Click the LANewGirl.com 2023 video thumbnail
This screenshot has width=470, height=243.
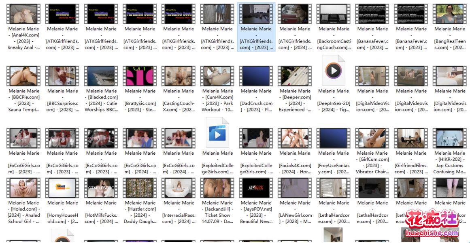295,188
